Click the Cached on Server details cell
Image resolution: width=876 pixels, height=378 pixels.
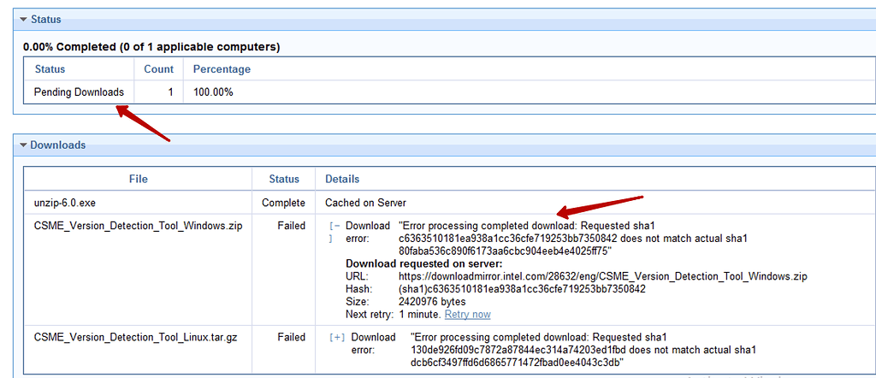click(x=365, y=203)
